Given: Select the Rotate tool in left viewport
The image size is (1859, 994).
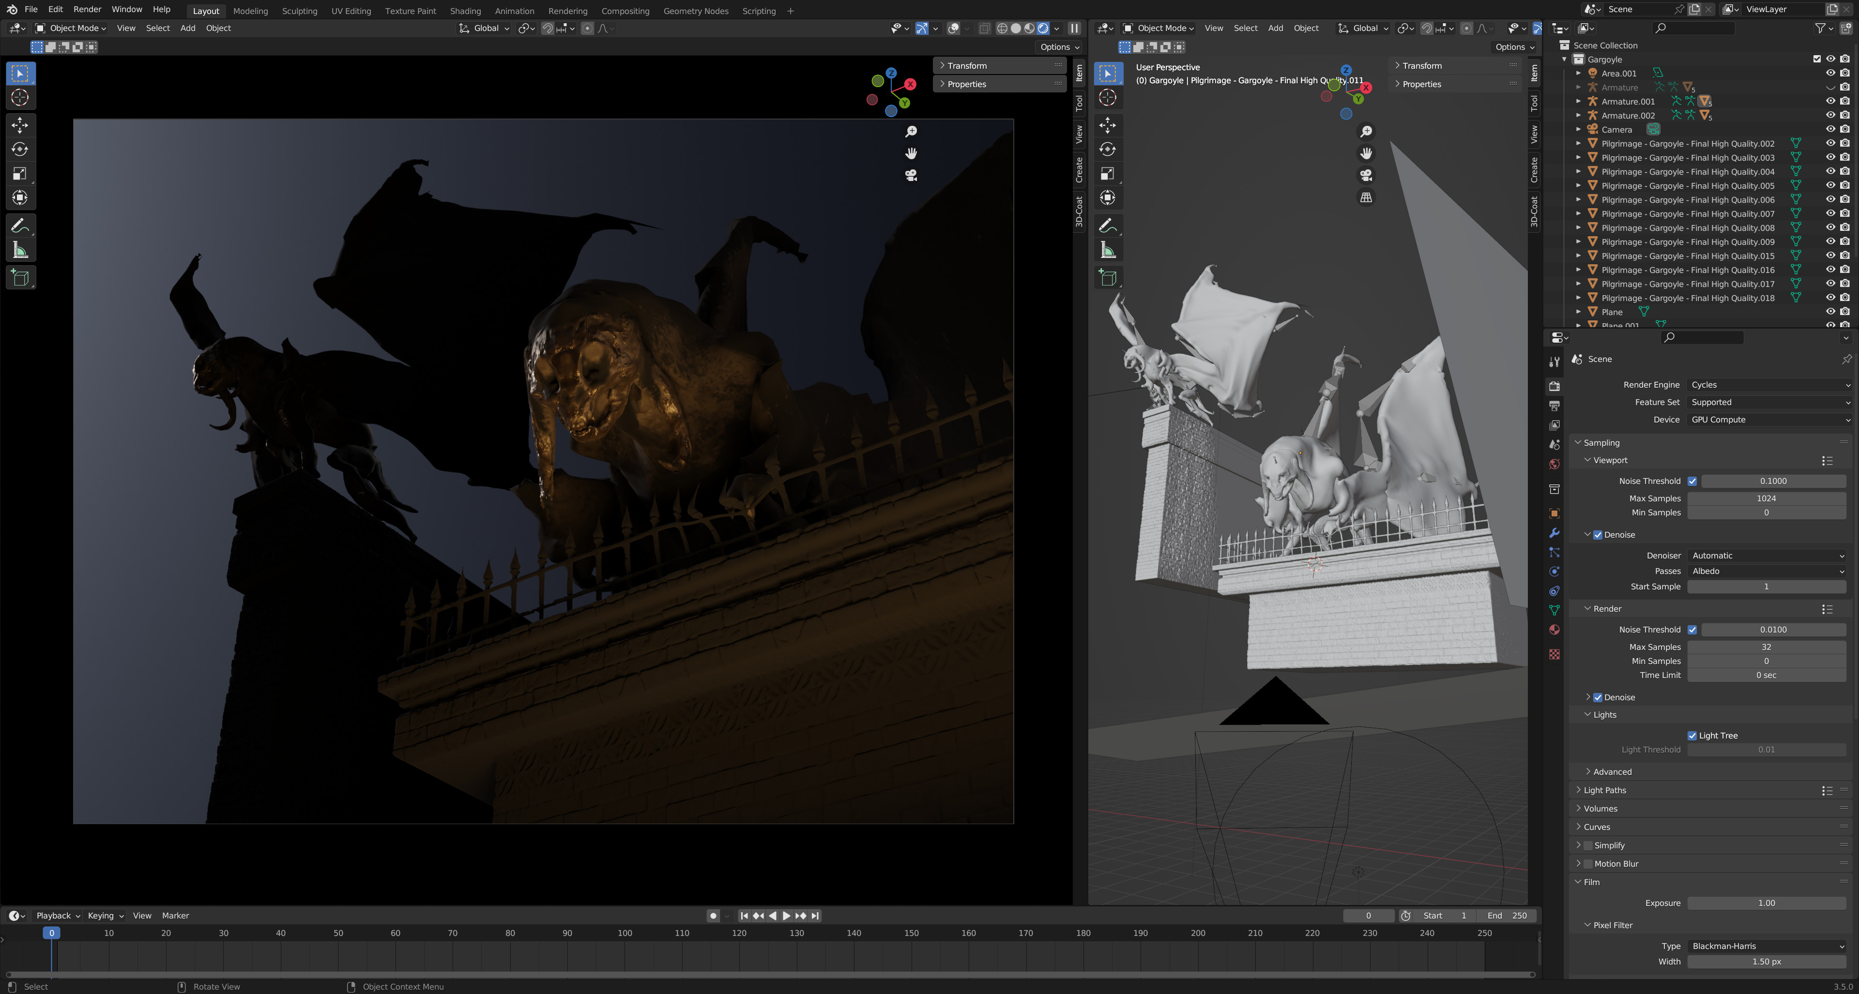Looking at the screenshot, I should 20,150.
